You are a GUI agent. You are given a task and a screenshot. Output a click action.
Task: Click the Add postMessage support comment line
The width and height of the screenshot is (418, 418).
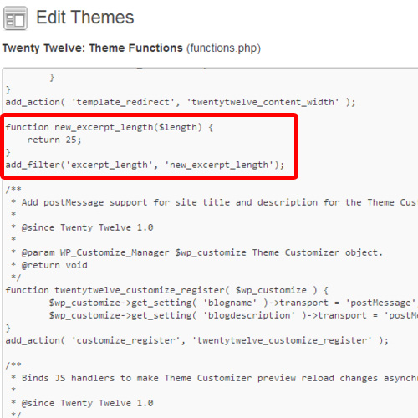[214, 202]
